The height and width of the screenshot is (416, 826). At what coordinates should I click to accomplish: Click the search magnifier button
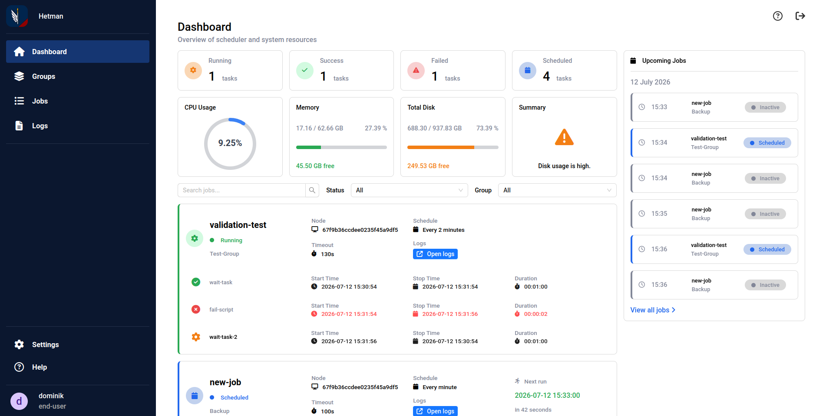[x=312, y=190]
